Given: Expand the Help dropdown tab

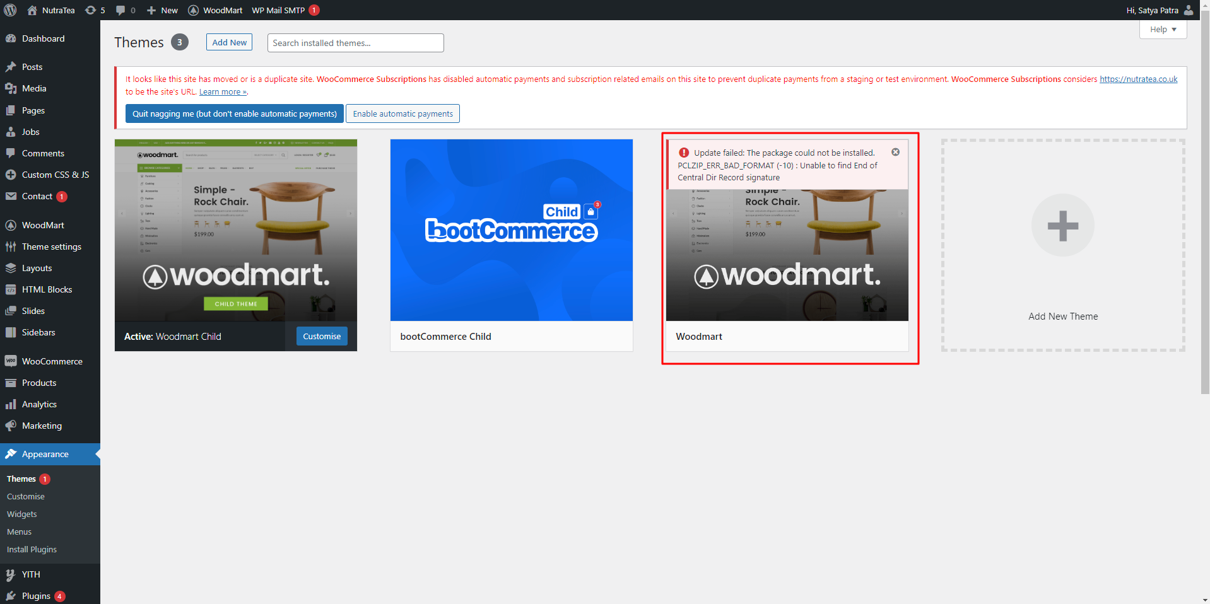Looking at the screenshot, I should click(1163, 30).
